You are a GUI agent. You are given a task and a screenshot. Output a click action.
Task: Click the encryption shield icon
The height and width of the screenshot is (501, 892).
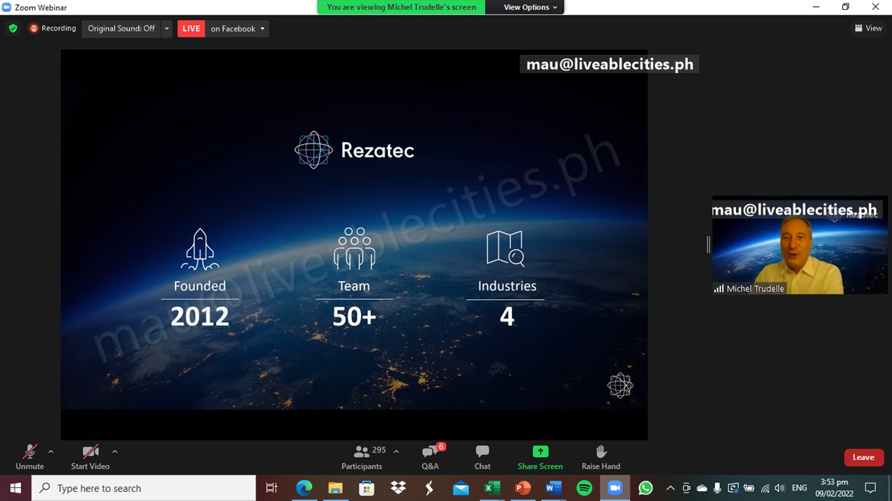tap(13, 29)
